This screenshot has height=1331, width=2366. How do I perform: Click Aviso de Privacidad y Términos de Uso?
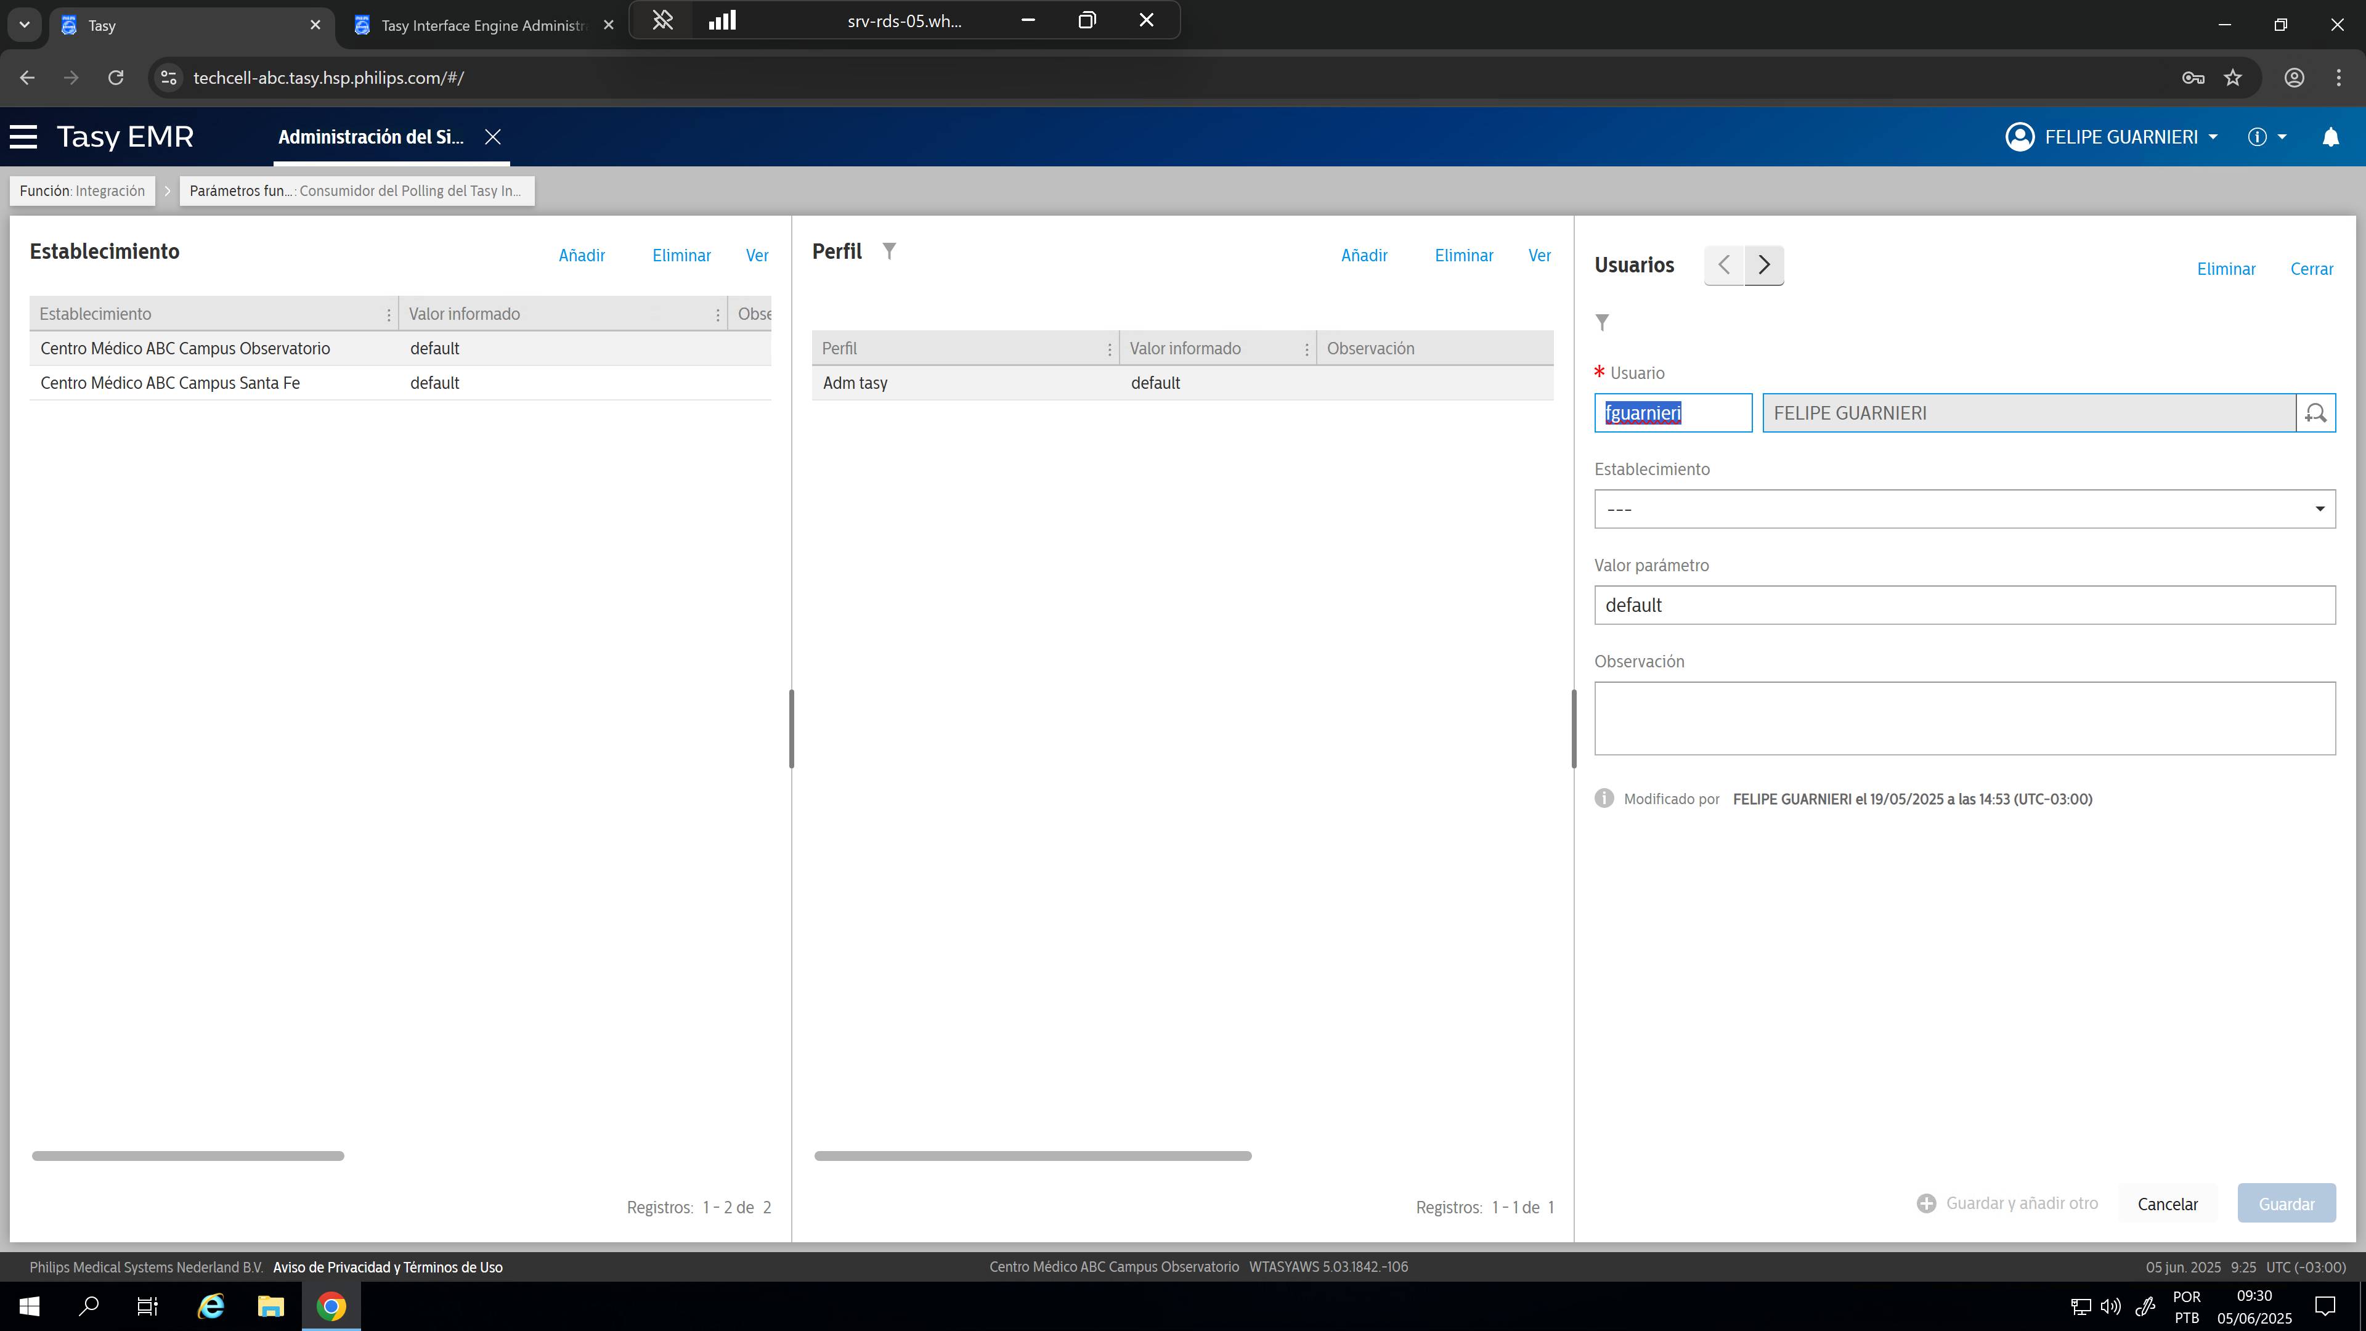pos(388,1268)
